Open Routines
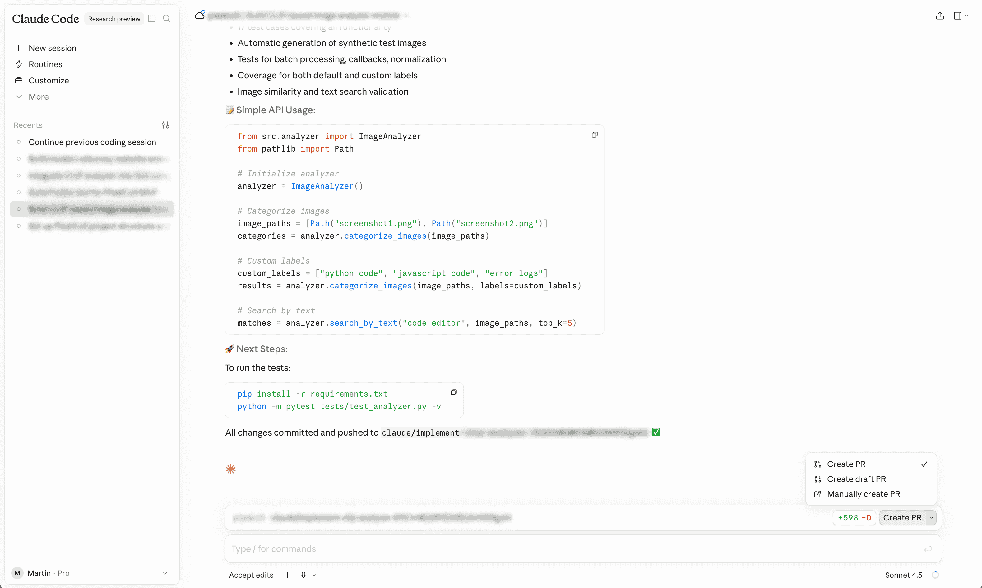This screenshot has height=588, width=982. point(91,64)
